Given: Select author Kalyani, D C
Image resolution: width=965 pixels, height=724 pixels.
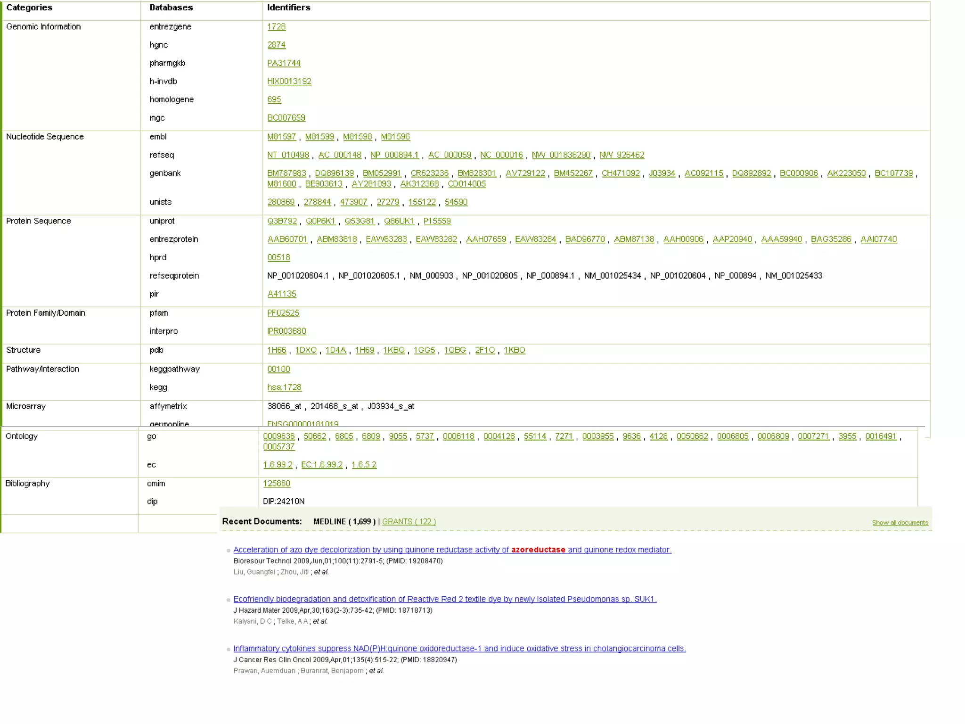Looking at the screenshot, I should [253, 622].
